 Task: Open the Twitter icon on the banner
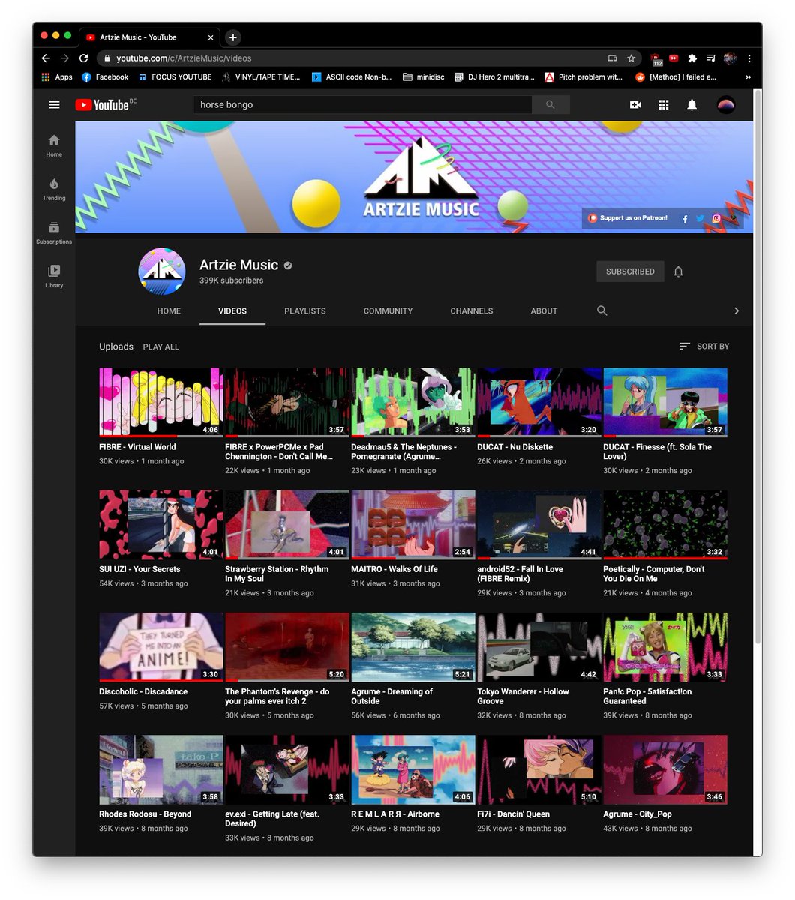click(x=700, y=219)
